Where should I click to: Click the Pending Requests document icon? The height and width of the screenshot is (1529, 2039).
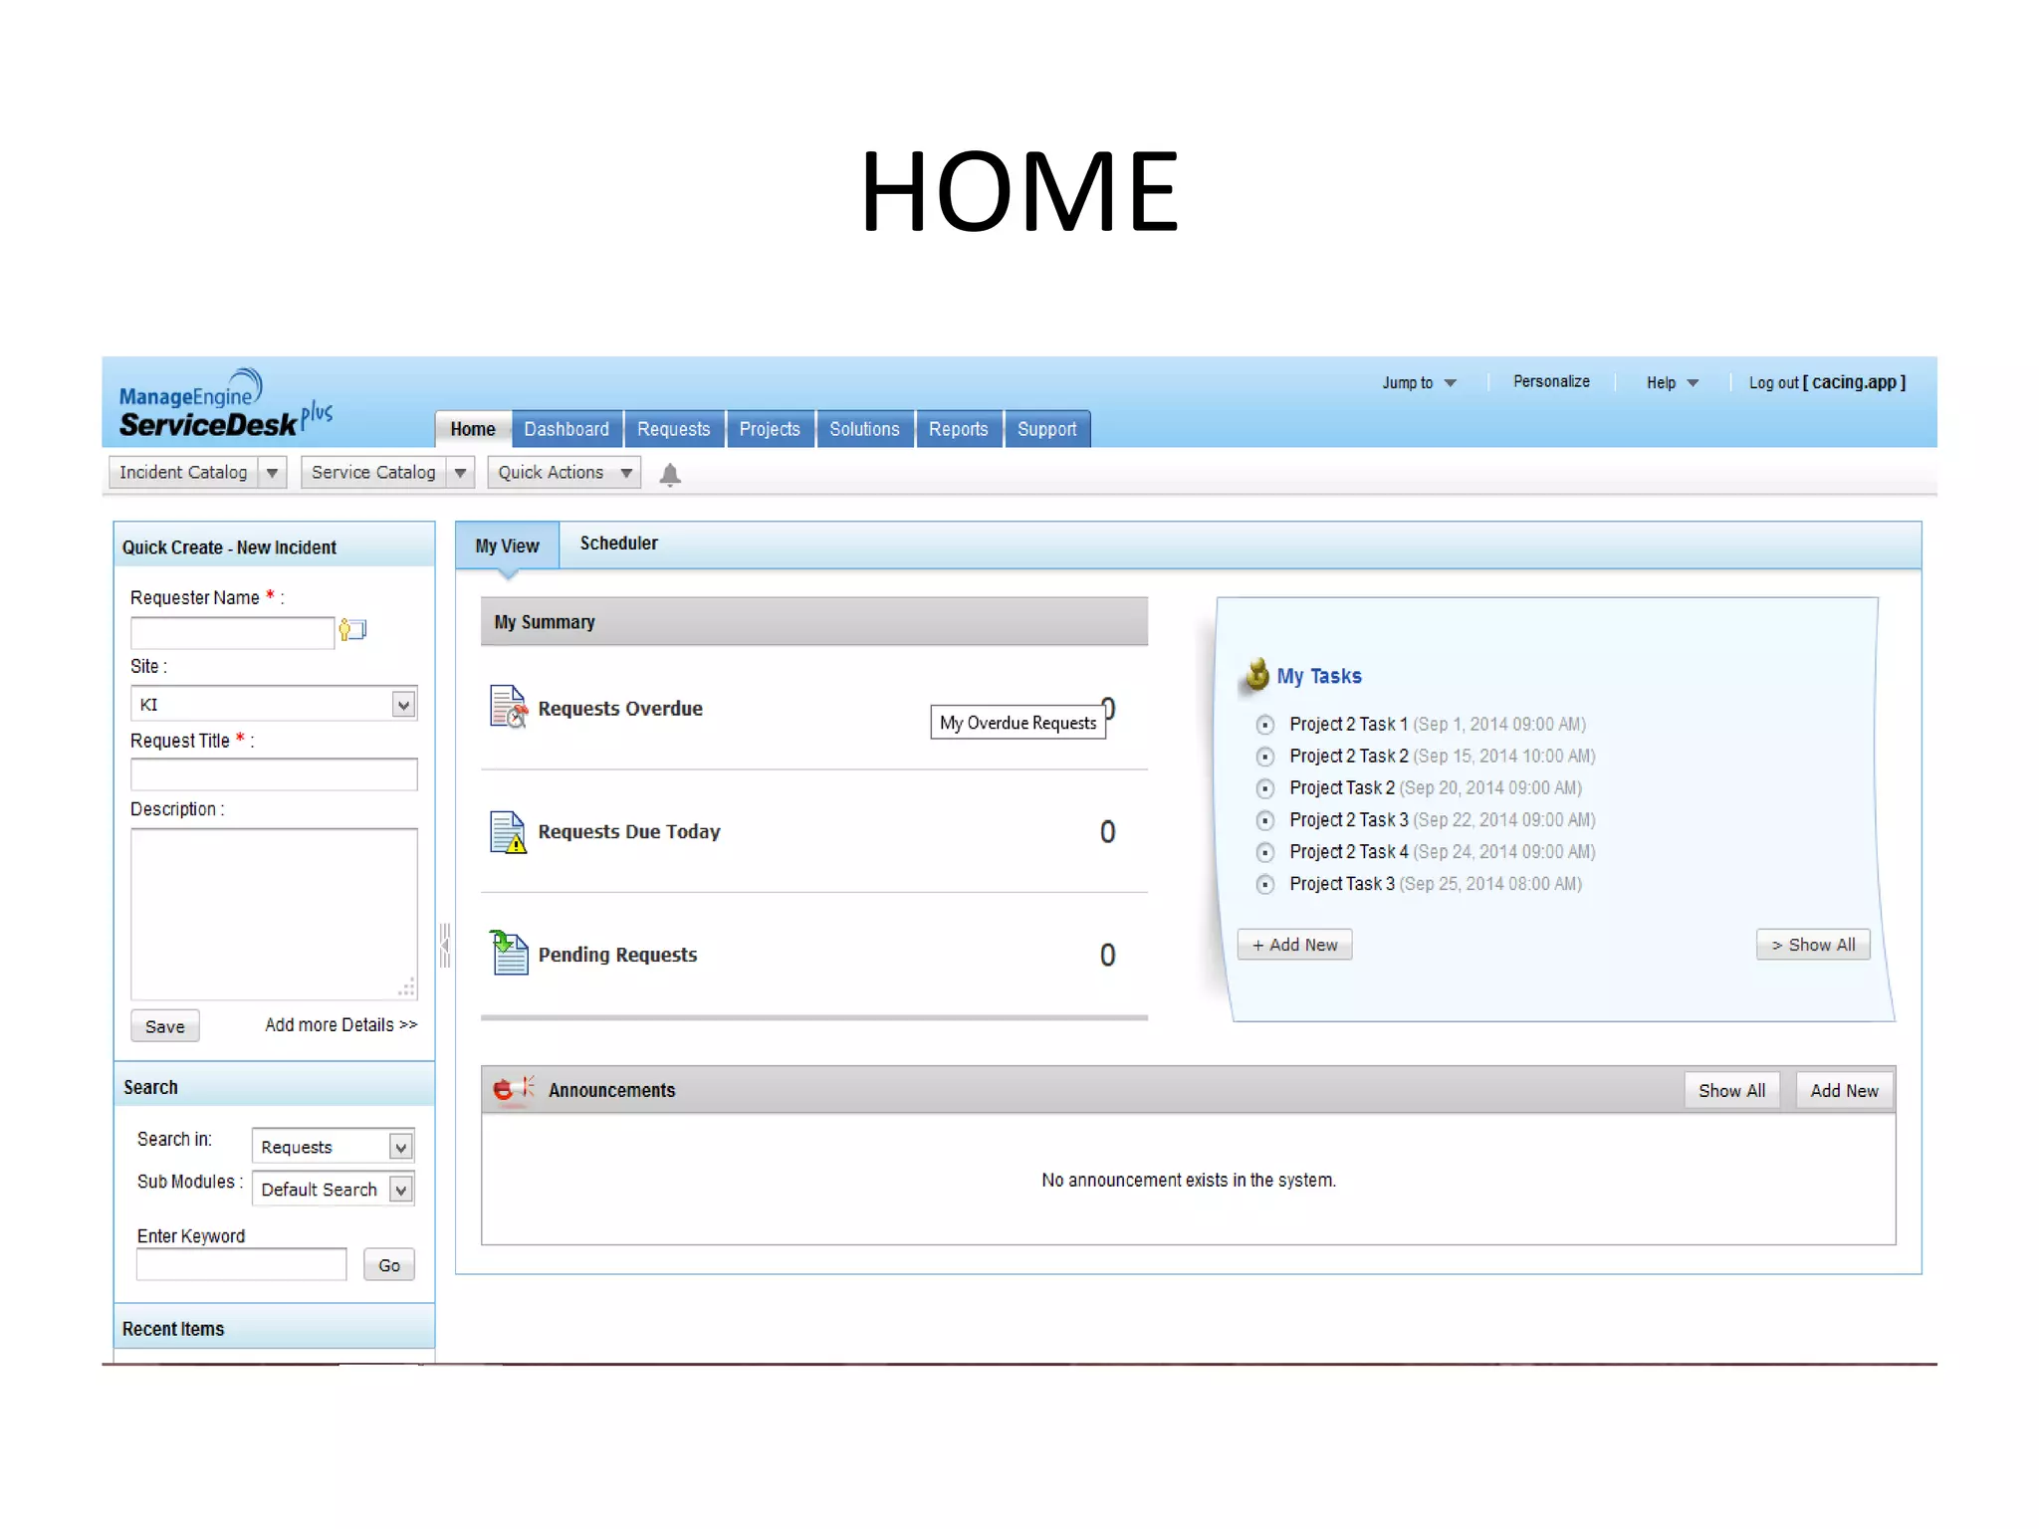click(509, 954)
